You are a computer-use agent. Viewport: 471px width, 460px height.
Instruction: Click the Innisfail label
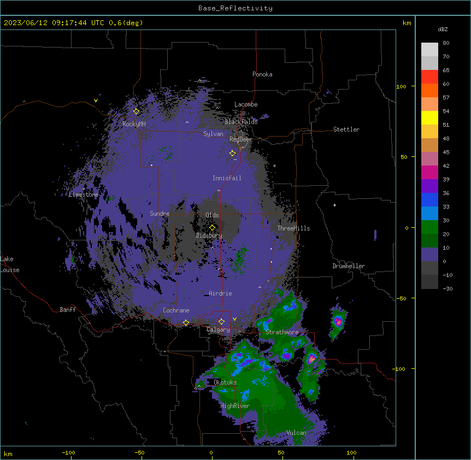pos(227,178)
